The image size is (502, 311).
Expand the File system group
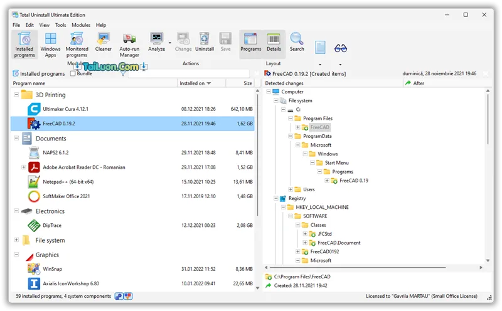[16, 240]
